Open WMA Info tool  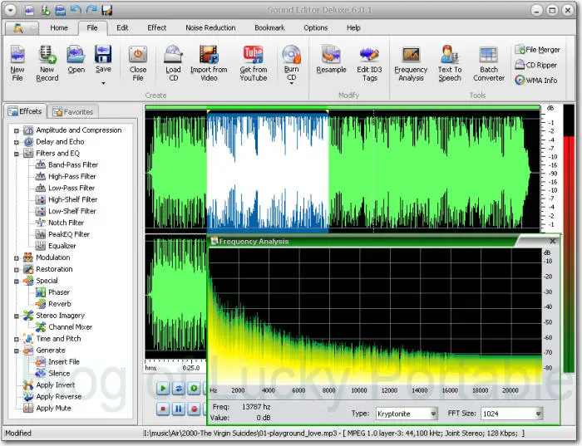[536, 80]
